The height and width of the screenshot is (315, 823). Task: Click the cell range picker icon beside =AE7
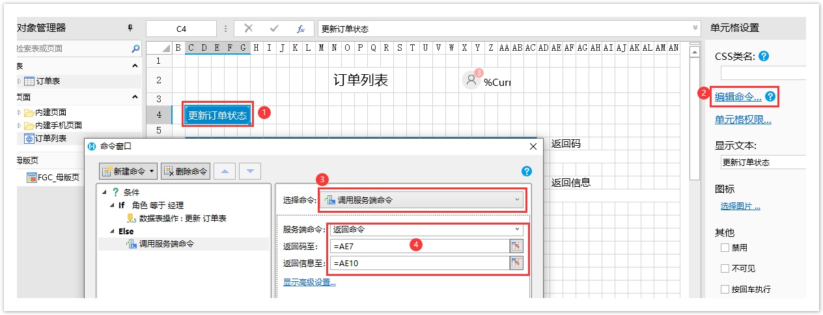[516, 245]
